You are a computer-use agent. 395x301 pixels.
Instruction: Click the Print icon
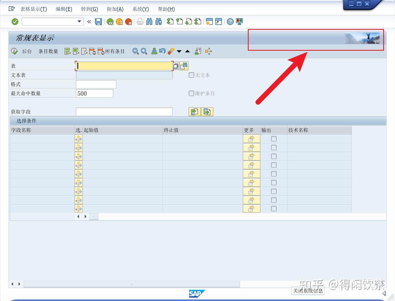click(140, 21)
